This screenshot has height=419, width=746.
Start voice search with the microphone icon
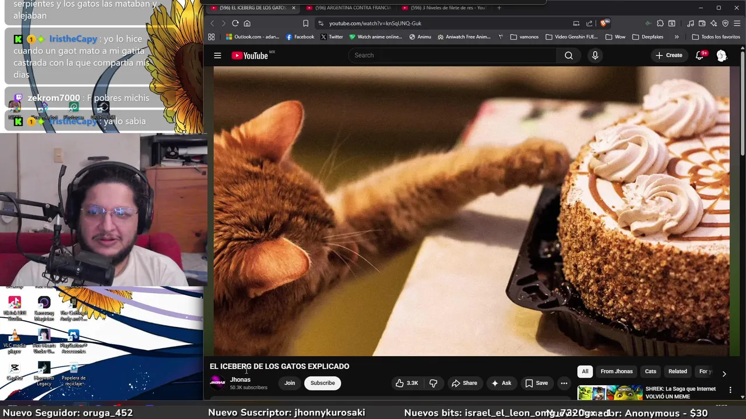(594, 55)
